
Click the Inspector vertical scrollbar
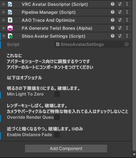pyautogui.click(x=134, y=75)
